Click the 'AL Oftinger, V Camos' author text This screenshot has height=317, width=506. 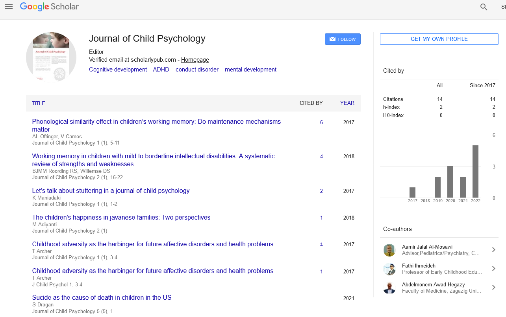(57, 136)
